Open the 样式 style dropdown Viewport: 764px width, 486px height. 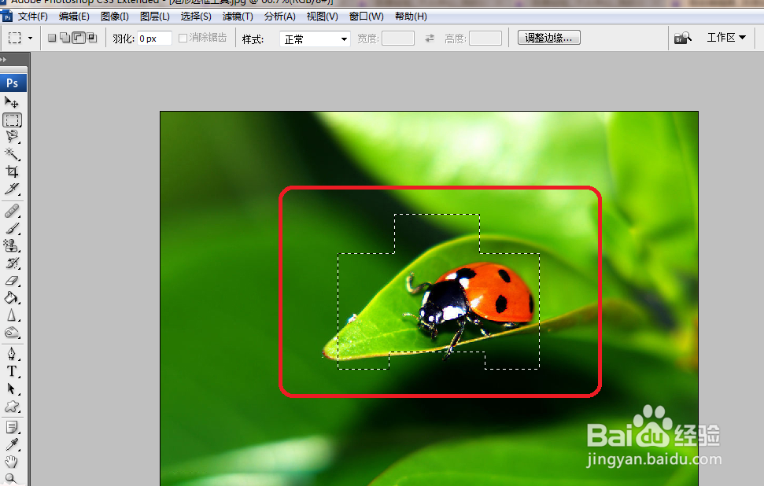[315, 39]
